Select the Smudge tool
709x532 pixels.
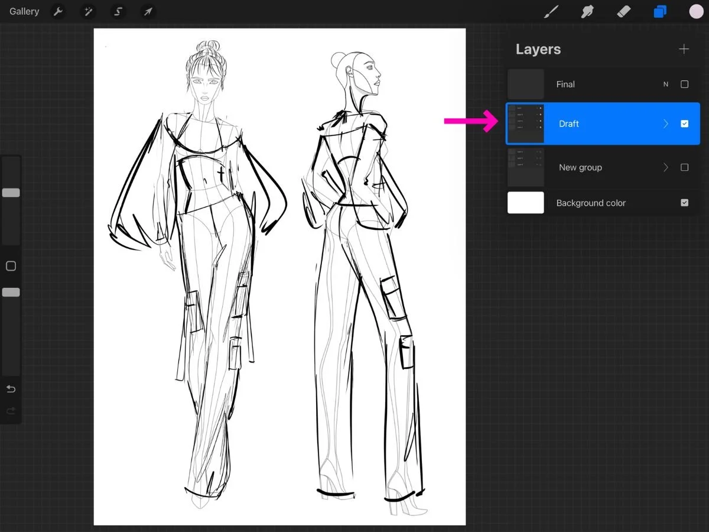click(587, 11)
